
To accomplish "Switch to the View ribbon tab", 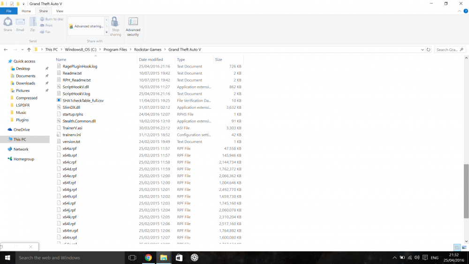I will pyautogui.click(x=60, y=11).
